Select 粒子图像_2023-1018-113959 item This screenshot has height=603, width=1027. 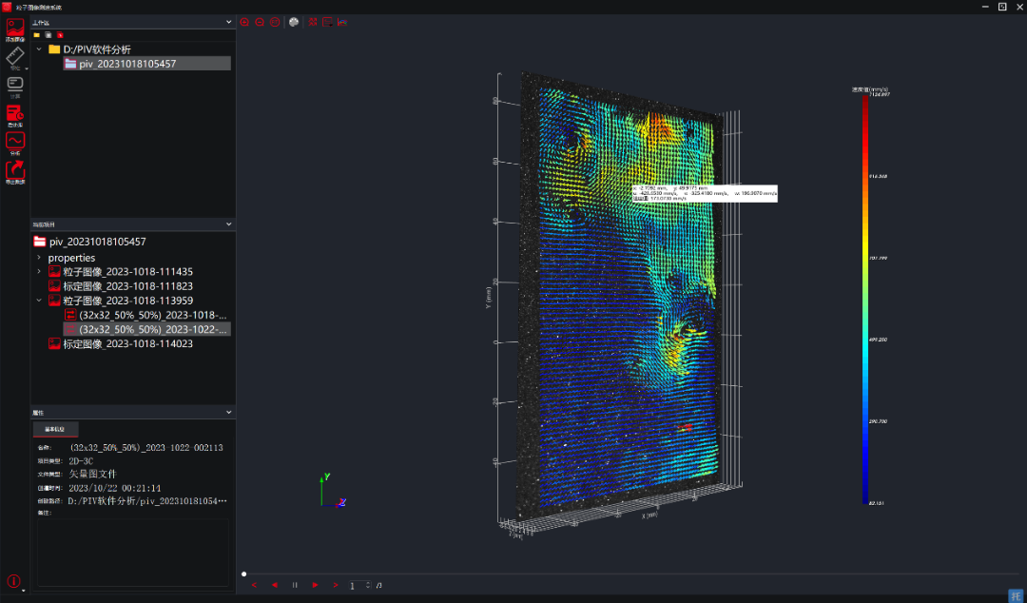[x=127, y=301]
